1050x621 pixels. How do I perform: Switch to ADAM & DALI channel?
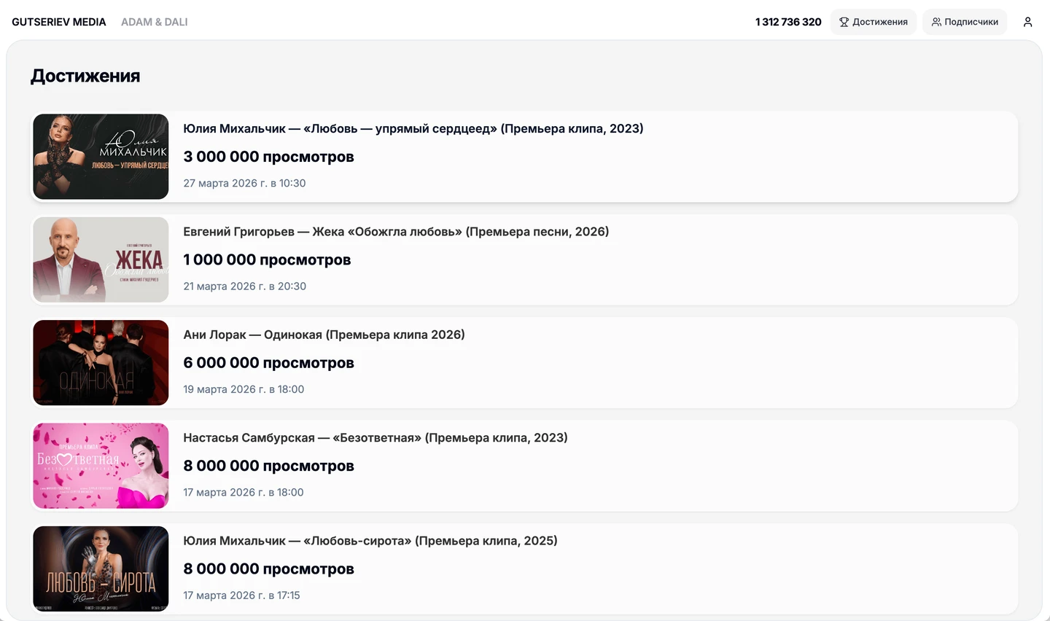(x=155, y=22)
